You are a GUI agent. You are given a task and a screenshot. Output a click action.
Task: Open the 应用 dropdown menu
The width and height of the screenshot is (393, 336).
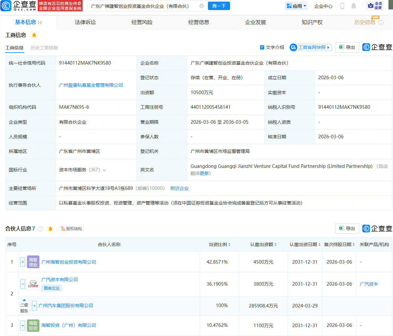click(x=296, y=6)
